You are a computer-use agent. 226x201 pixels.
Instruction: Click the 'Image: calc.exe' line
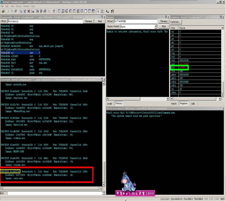pyautogui.click(x=14, y=178)
